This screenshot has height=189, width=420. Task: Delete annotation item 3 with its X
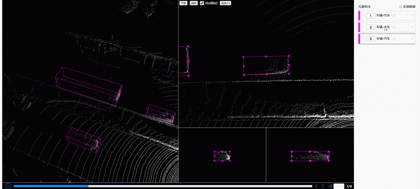412,39
